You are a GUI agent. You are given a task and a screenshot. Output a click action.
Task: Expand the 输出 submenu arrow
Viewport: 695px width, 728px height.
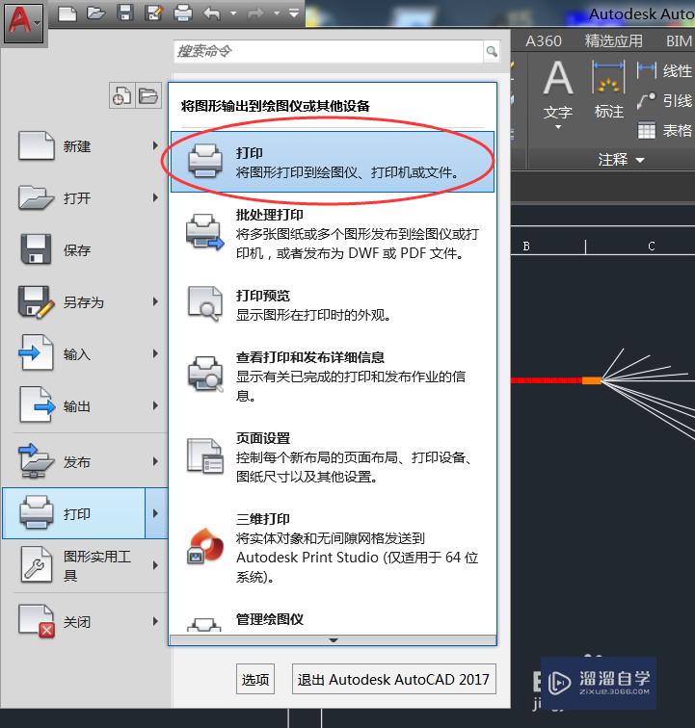click(156, 405)
